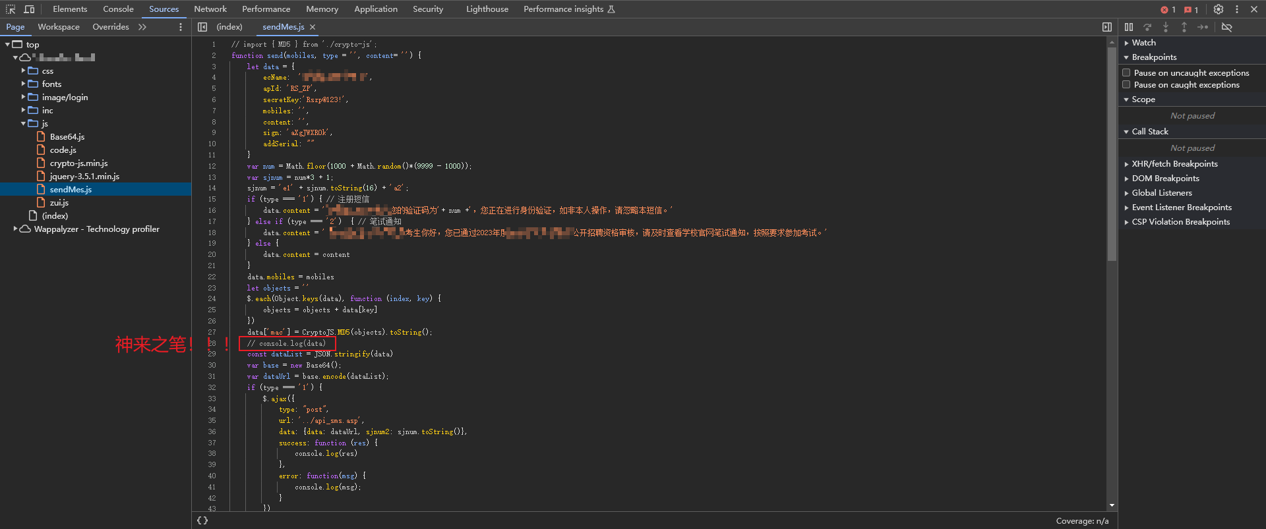This screenshot has width=1266, height=529.
Task: Hide the debugger sidebar icon
Action: tap(1106, 27)
